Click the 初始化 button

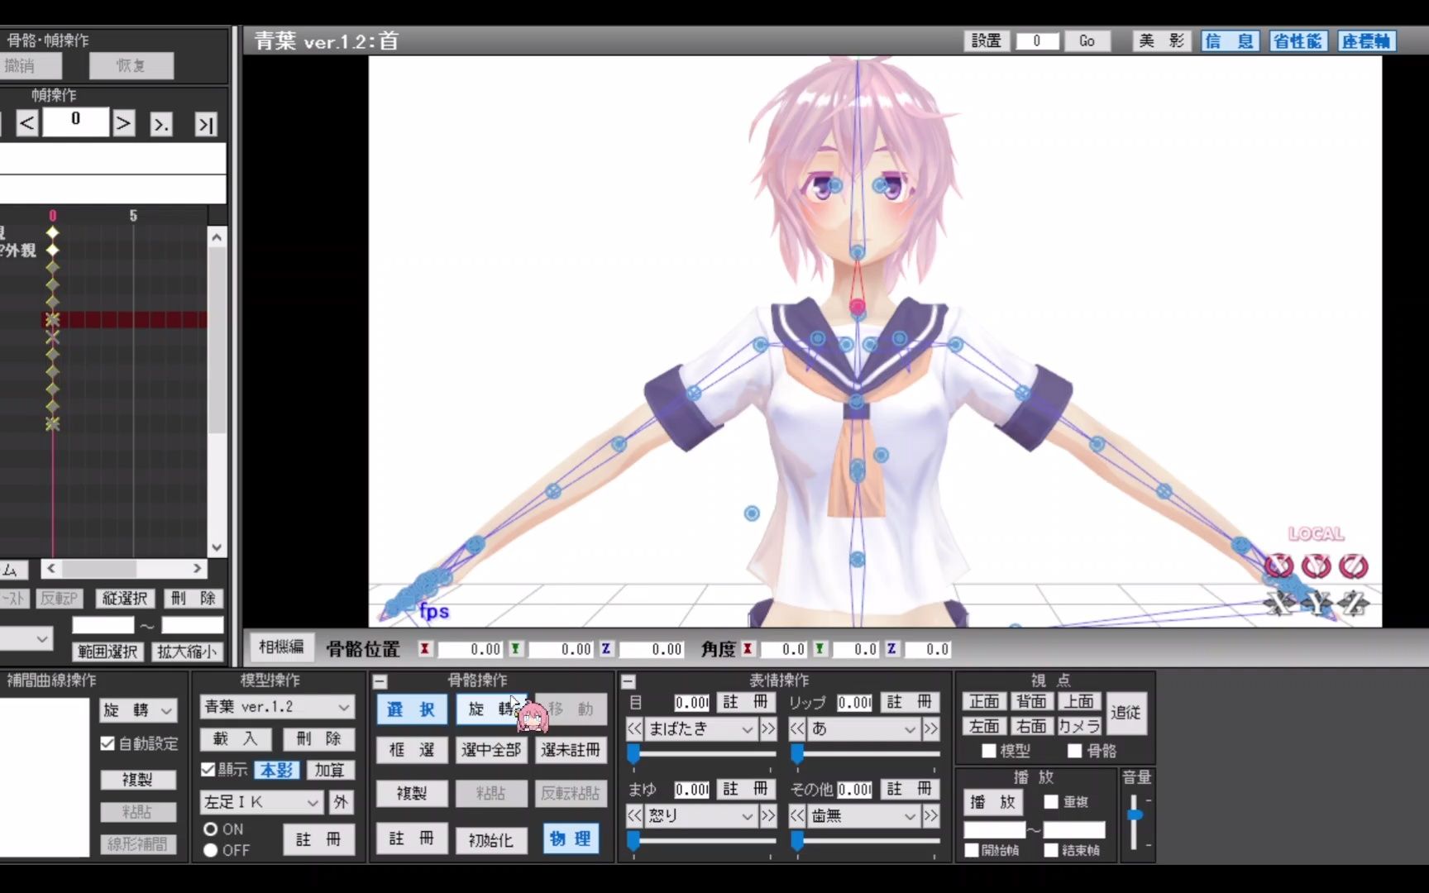coord(490,840)
